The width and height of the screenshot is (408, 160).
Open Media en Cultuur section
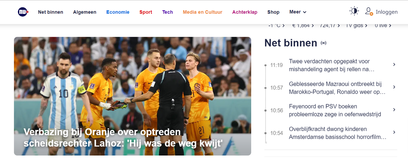[202, 12]
